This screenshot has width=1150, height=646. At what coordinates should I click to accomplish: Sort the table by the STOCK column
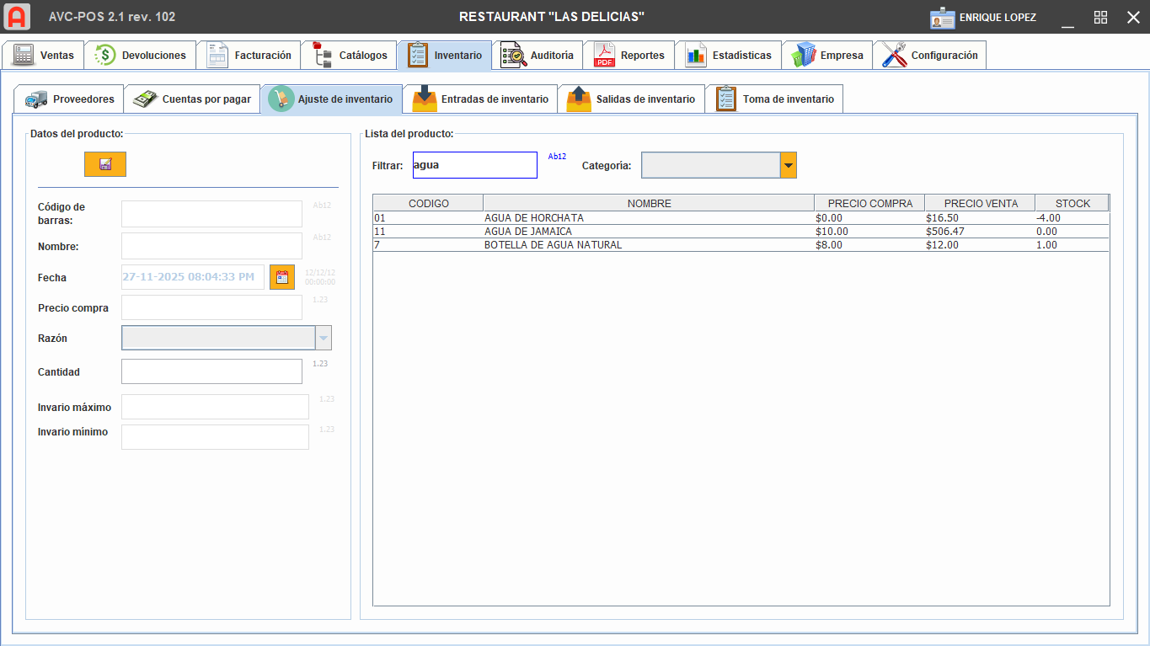point(1072,202)
